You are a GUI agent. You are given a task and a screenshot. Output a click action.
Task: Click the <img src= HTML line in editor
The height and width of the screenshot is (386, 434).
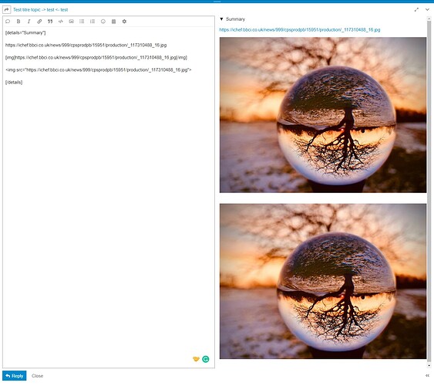coord(98,69)
